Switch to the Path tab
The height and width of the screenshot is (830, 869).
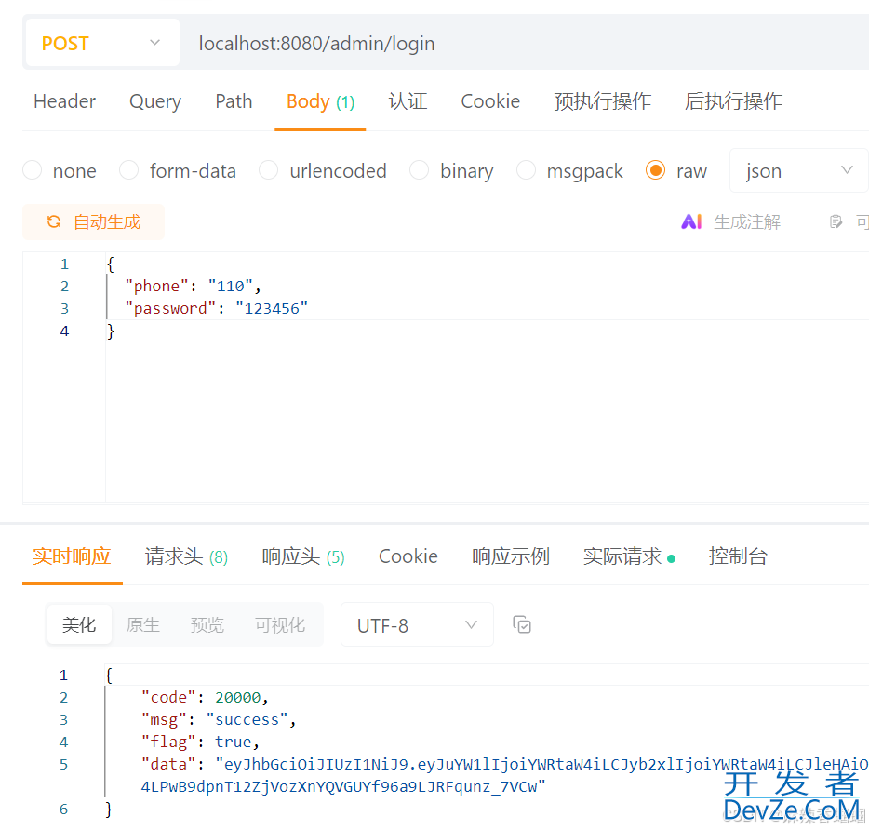[234, 101]
